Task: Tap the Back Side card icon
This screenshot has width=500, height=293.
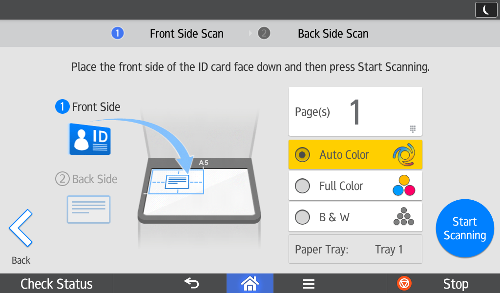Action: coord(88,209)
